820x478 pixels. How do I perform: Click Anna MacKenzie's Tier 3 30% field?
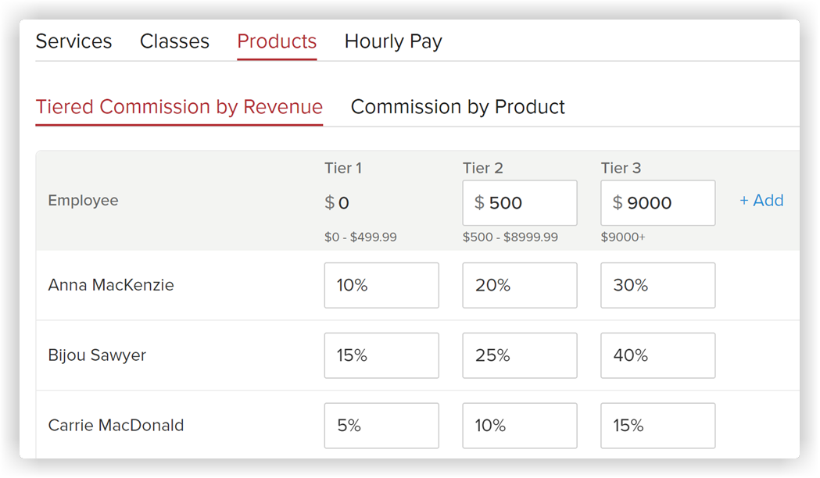click(x=658, y=285)
